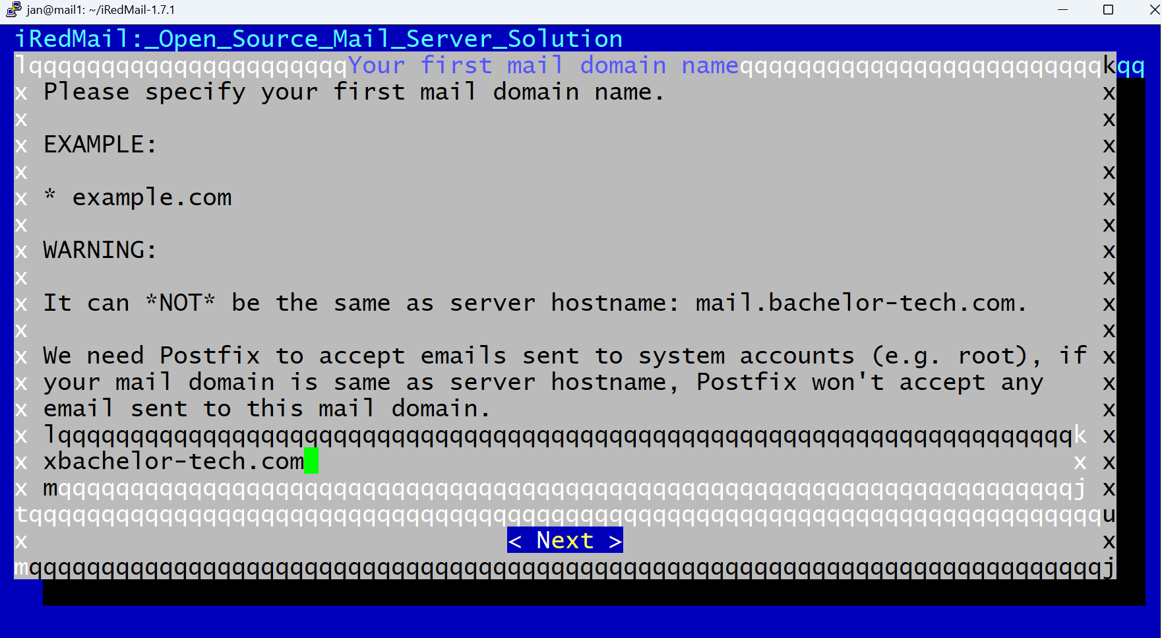Click the 'EXAMPLE:' label
The image size is (1162, 638).
[x=100, y=144]
